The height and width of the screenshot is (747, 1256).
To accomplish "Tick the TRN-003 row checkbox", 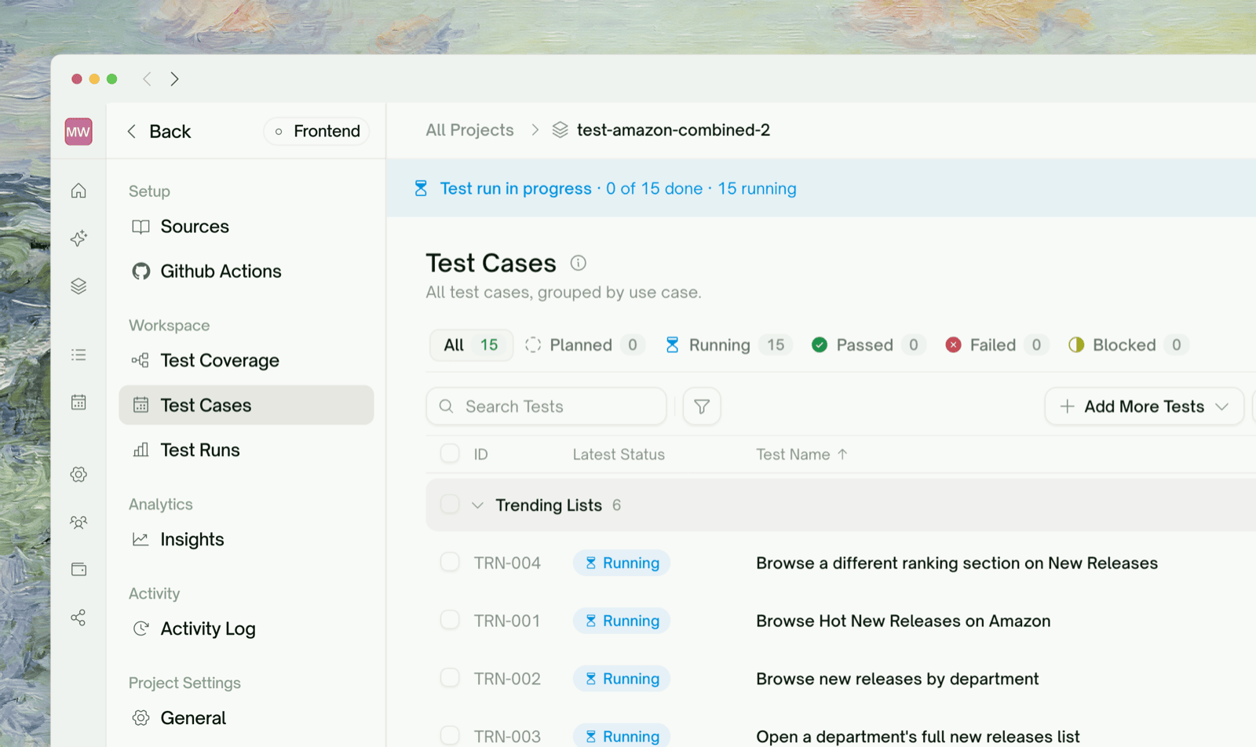I will click(450, 736).
